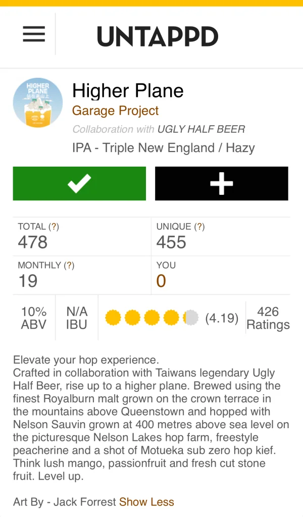
Task: Click the 4.19 rating score
Action: (x=222, y=319)
